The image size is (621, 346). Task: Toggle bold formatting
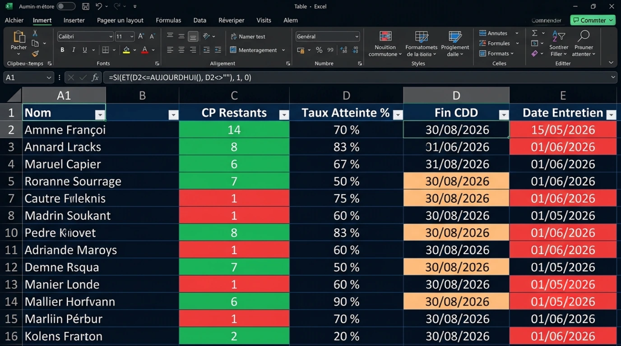(x=62, y=50)
